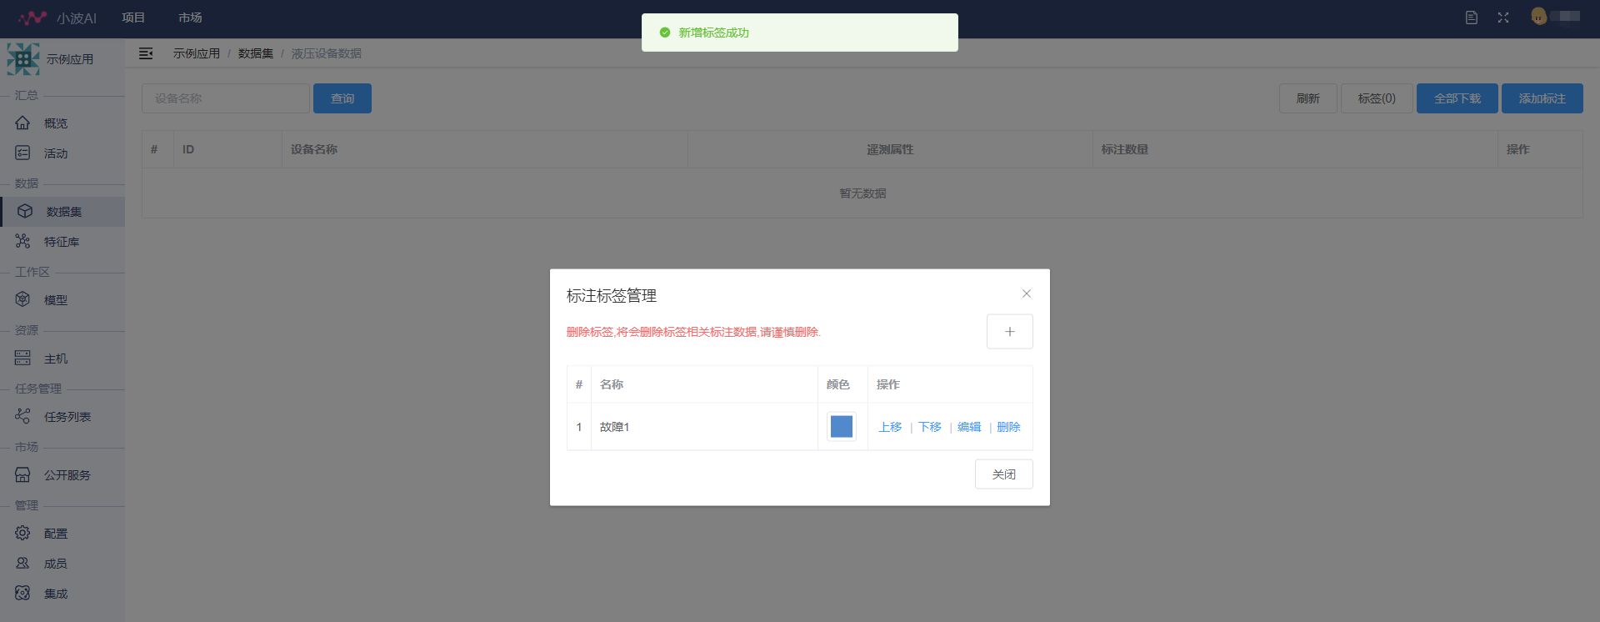The height and width of the screenshot is (622, 1600).
Task: Select 数据集 menu item in sidebar
Action: point(62,212)
